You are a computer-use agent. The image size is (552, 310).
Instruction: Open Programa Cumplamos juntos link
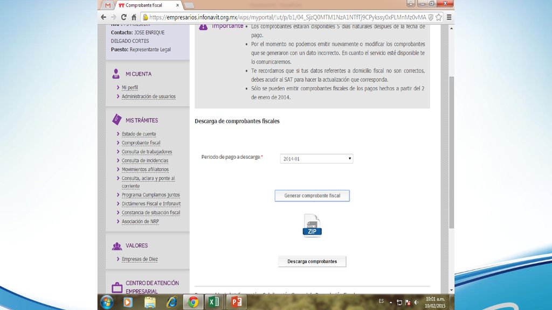151,195
